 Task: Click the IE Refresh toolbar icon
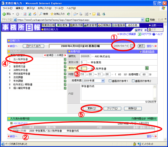point(30,14)
